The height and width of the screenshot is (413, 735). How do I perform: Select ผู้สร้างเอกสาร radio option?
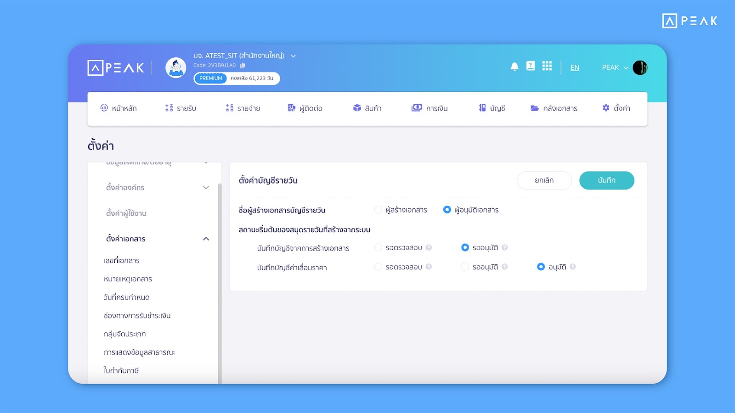click(x=378, y=210)
